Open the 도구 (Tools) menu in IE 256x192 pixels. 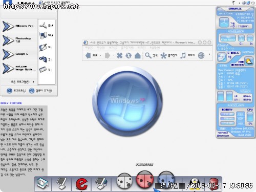coord(142,48)
